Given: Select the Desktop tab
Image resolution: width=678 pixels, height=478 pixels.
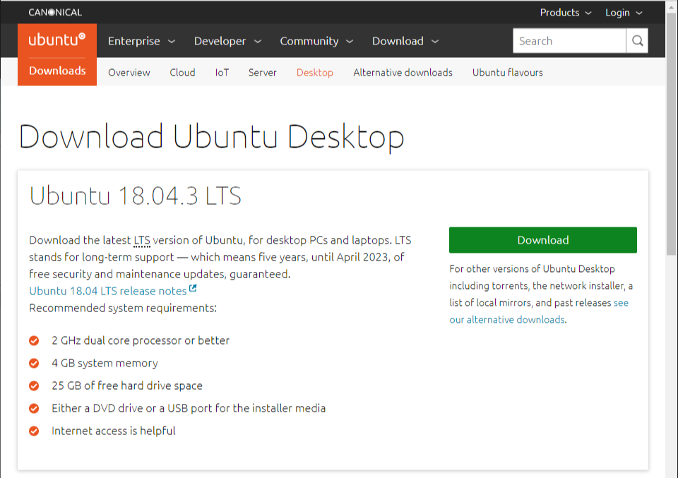Looking at the screenshot, I should [x=315, y=73].
